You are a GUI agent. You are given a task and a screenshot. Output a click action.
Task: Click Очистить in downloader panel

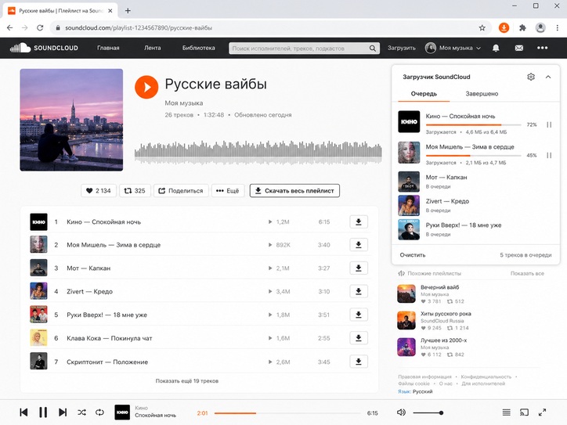point(413,255)
